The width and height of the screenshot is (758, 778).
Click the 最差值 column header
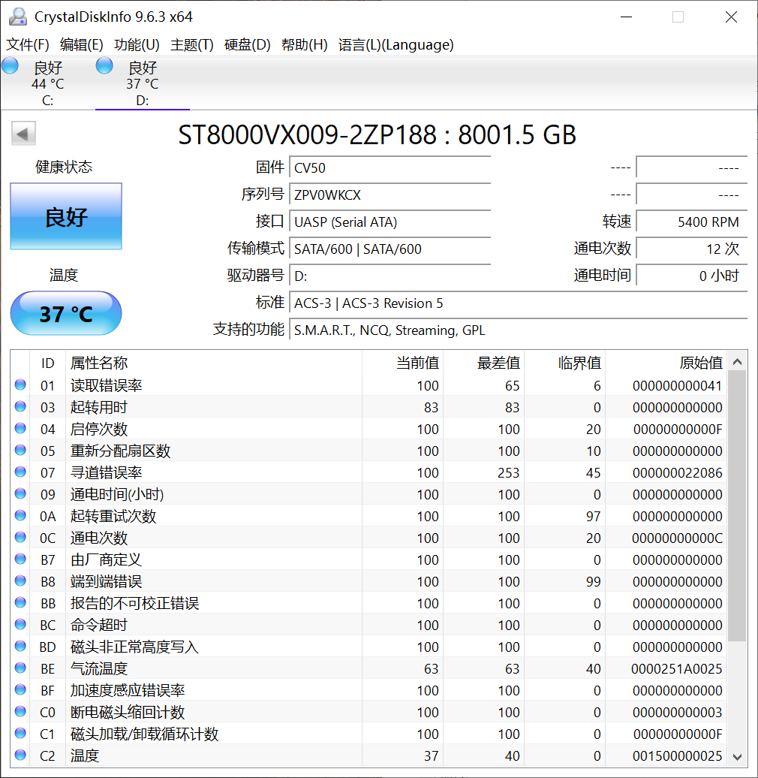(x=484, y=363)
